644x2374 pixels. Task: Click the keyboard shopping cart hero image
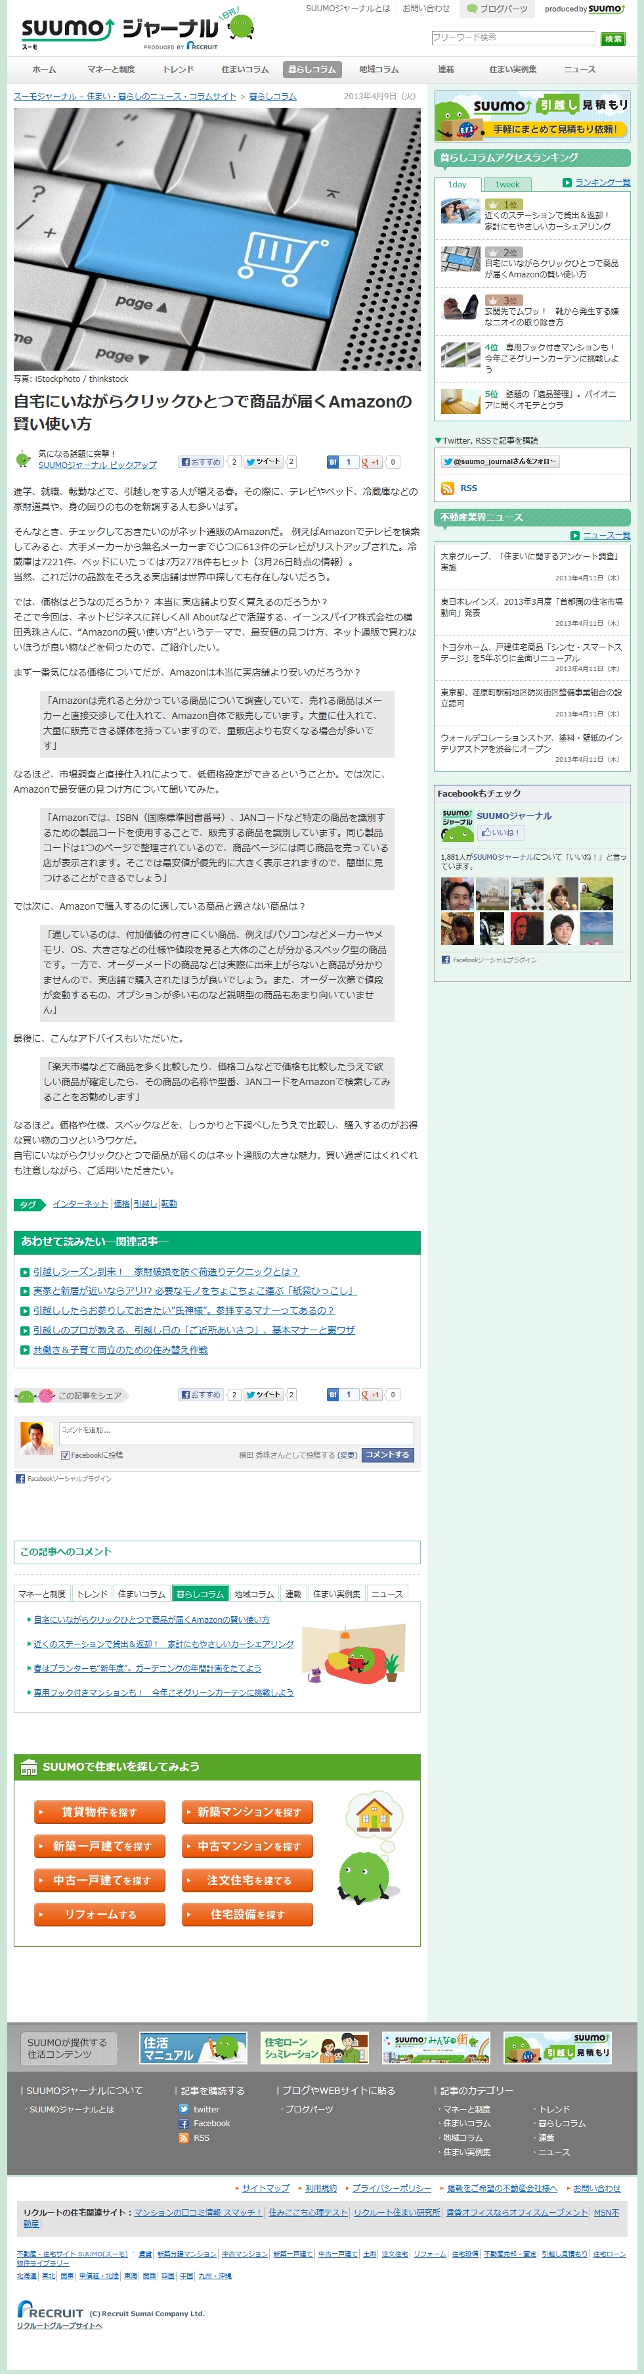pos(217,240)
